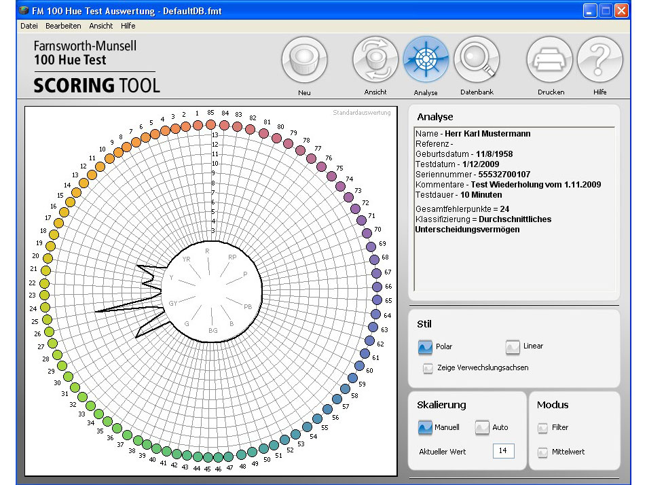Viewport: 647px width, 485px height.
Task: Click color cap number 56
Action: (x=328, y=409)
